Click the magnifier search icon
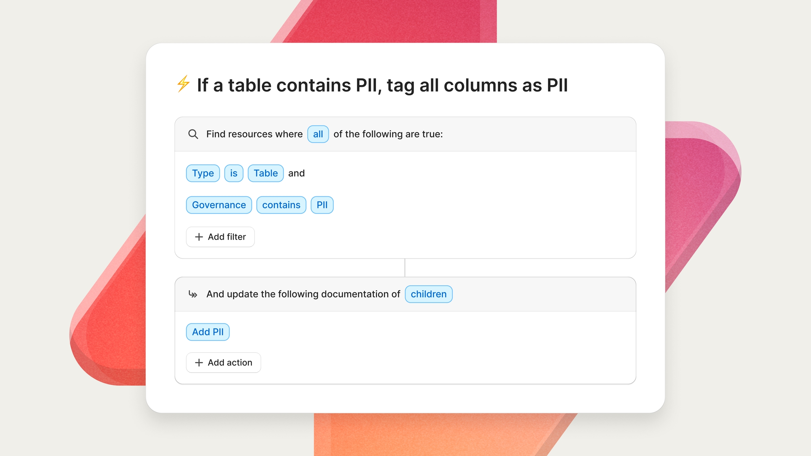The image size is (811, 456). tap(193, 134)
